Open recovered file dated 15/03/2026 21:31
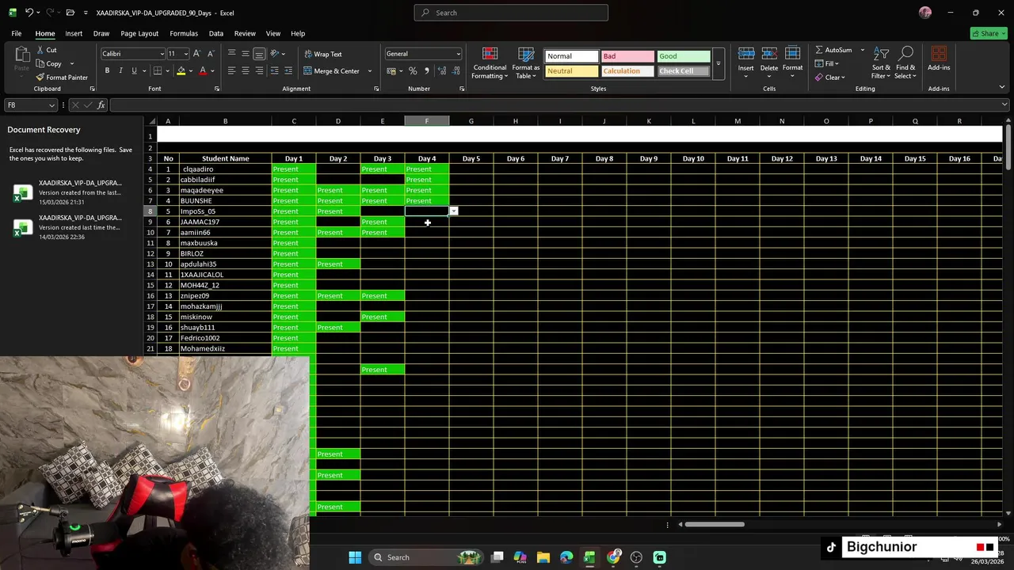Image resolution: width=1014 pixels, height=570 pixels. point(70,192)
